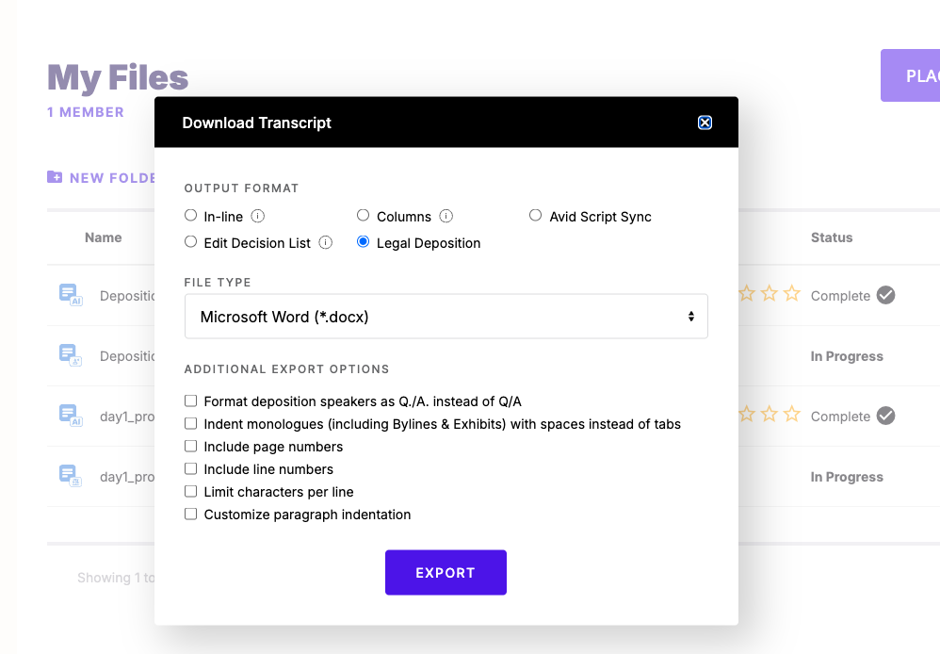
Task: Click the Name column header
Action: point(103,237)
